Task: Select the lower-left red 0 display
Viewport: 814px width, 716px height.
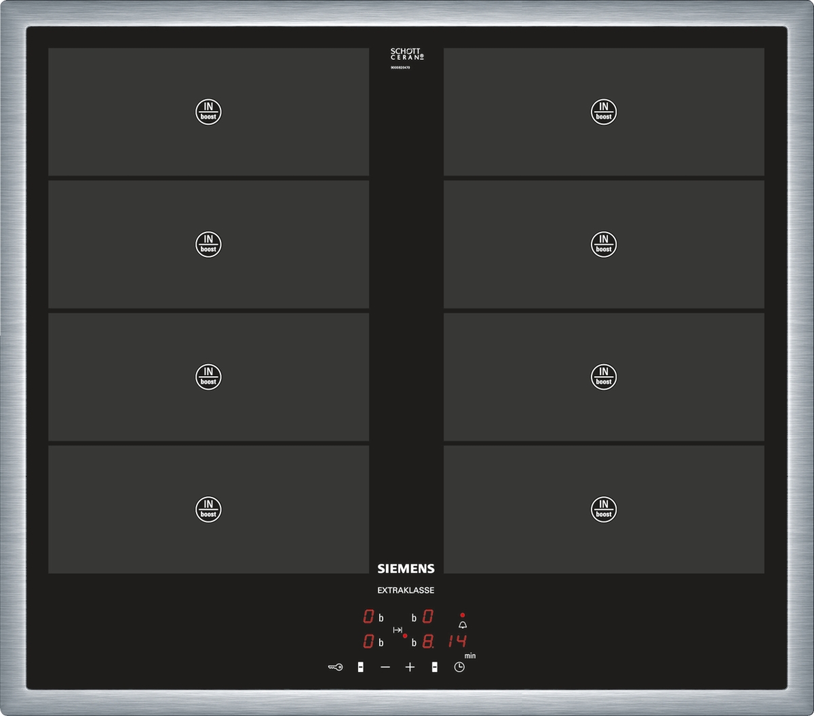Action: click(368, 641)
